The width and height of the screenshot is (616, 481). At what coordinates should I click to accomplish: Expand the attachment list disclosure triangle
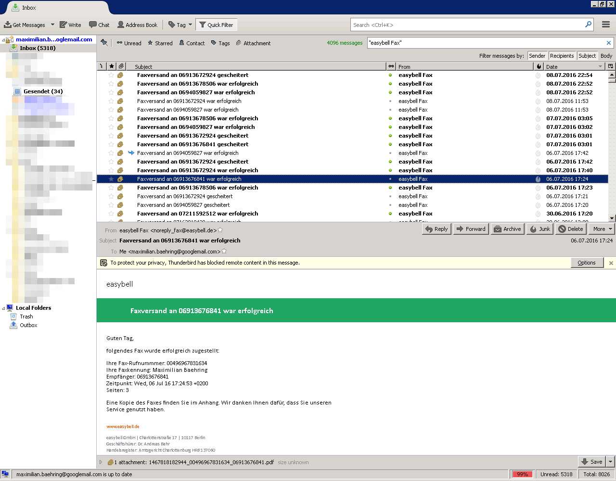coord(101,462)
